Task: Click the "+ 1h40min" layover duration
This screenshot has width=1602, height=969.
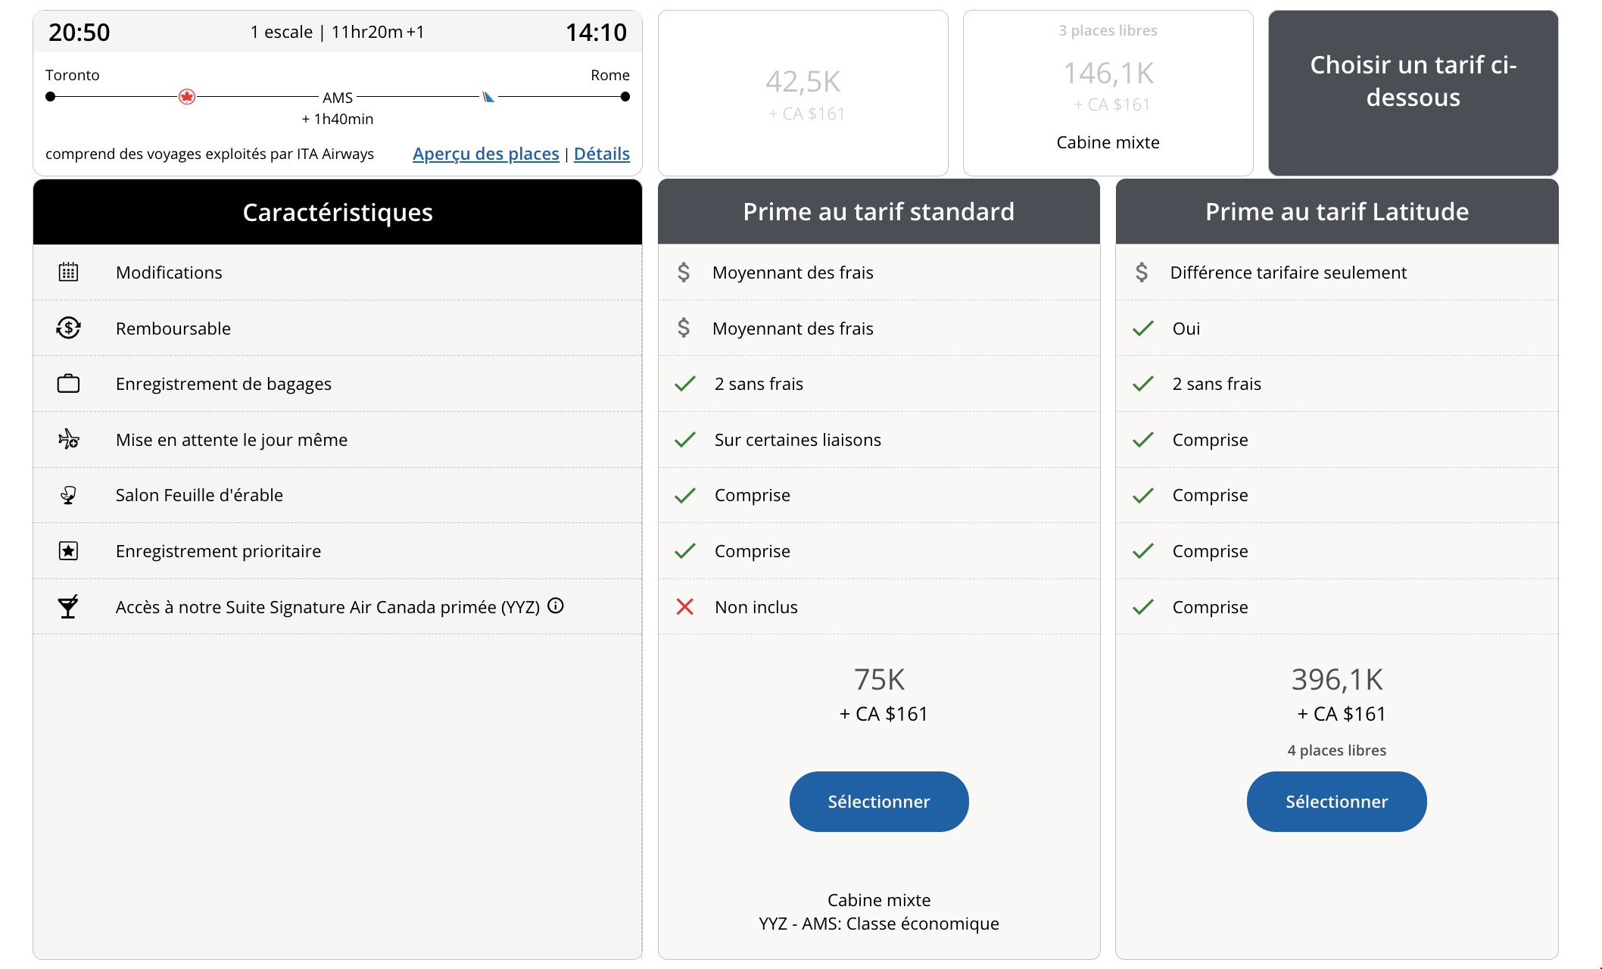Action: 338,119
